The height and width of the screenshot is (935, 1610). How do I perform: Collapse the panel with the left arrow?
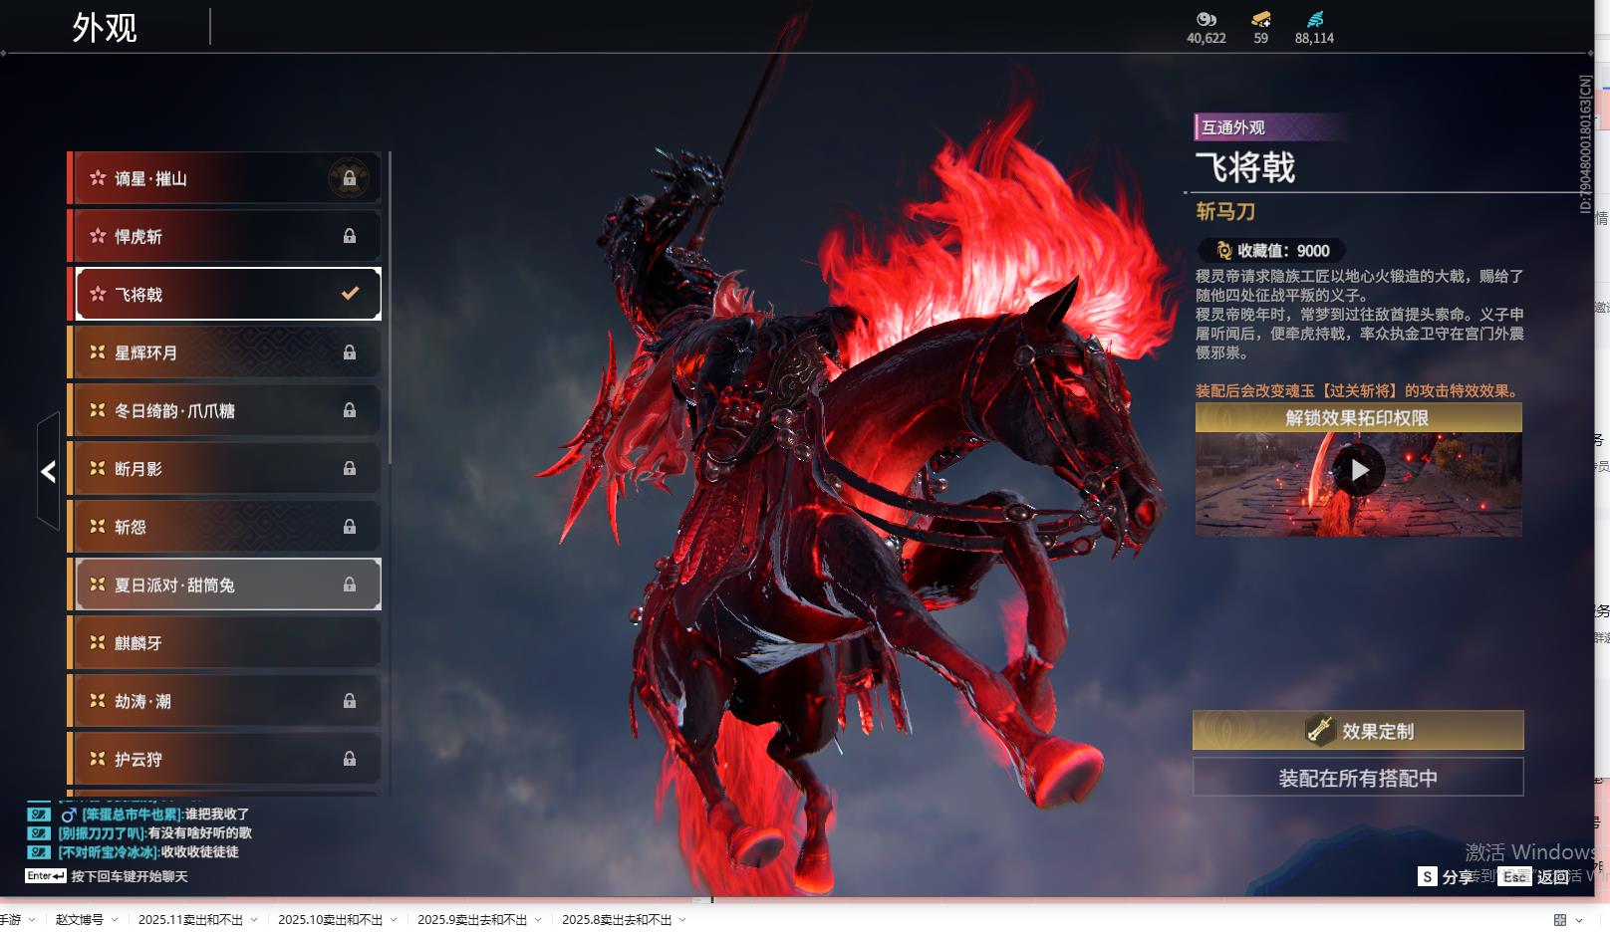[x=48, y=471]
